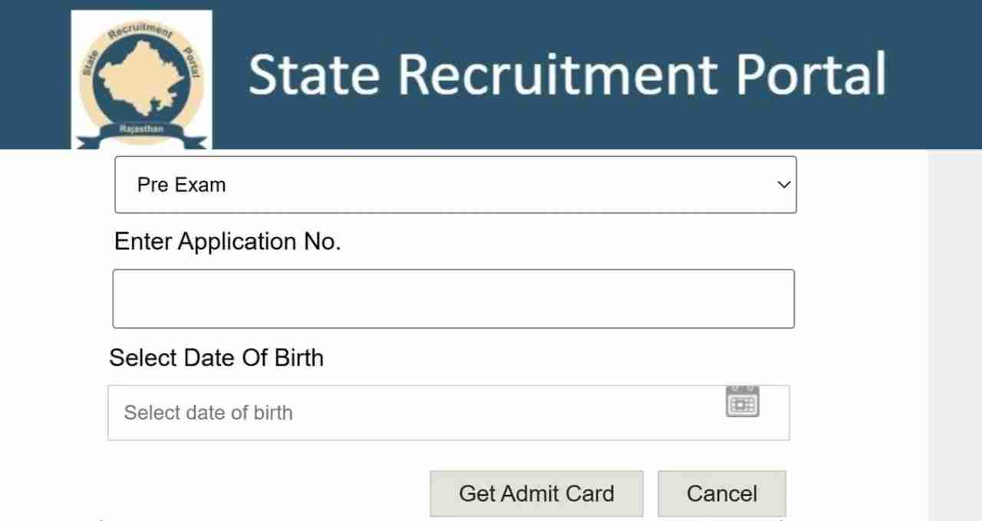Click the State Recruitment Portal header title
Image resolution: width=982 pixels, height=521 pixels.
(567, 74)
